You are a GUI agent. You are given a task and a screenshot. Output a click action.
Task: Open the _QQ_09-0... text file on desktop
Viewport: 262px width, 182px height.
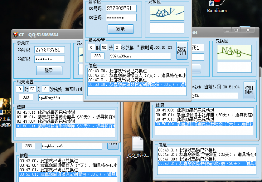click(138, 147)
